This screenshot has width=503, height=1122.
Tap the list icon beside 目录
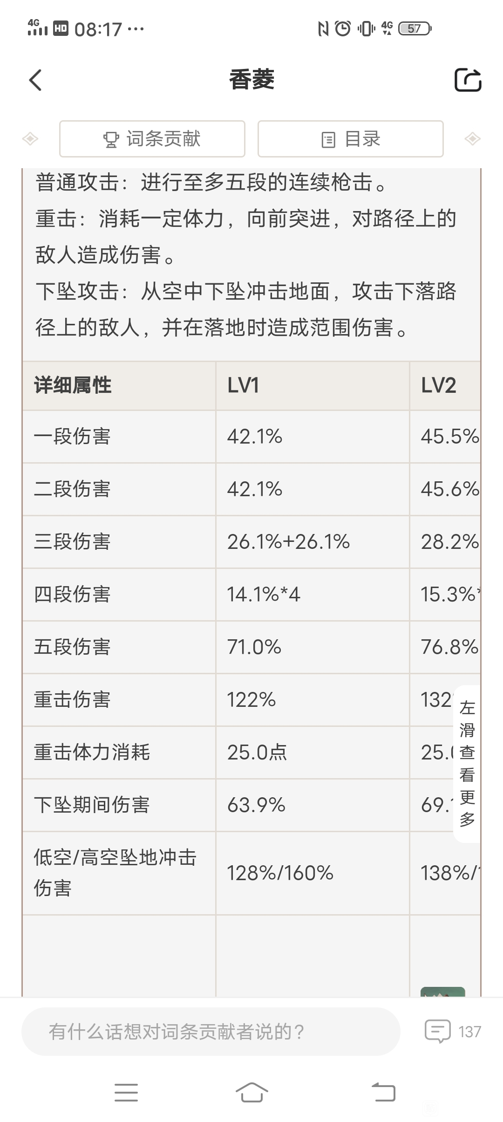328,139
